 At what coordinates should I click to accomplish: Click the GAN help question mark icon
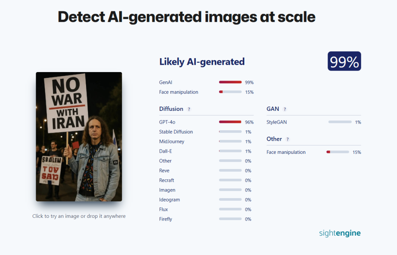(x=285, y=109)
